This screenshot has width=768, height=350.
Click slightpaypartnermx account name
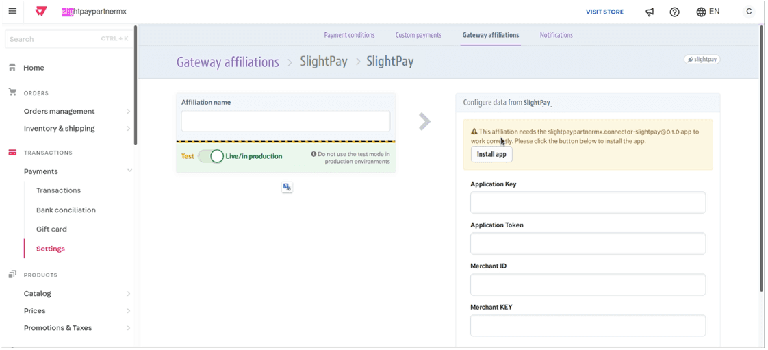94,11
